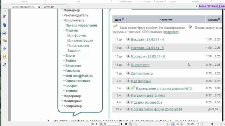The width and height of the screenshot is (225, 126).
Task: Open the Поиск заказов menu entry
Action: click(x=78, y=45)
